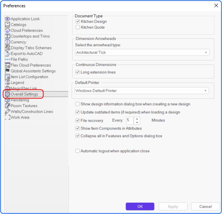The height and width of the screenshot is (214, 222).
Task: Click the Cloud Preferences cloud icon
Action: (x=7, y=30)
